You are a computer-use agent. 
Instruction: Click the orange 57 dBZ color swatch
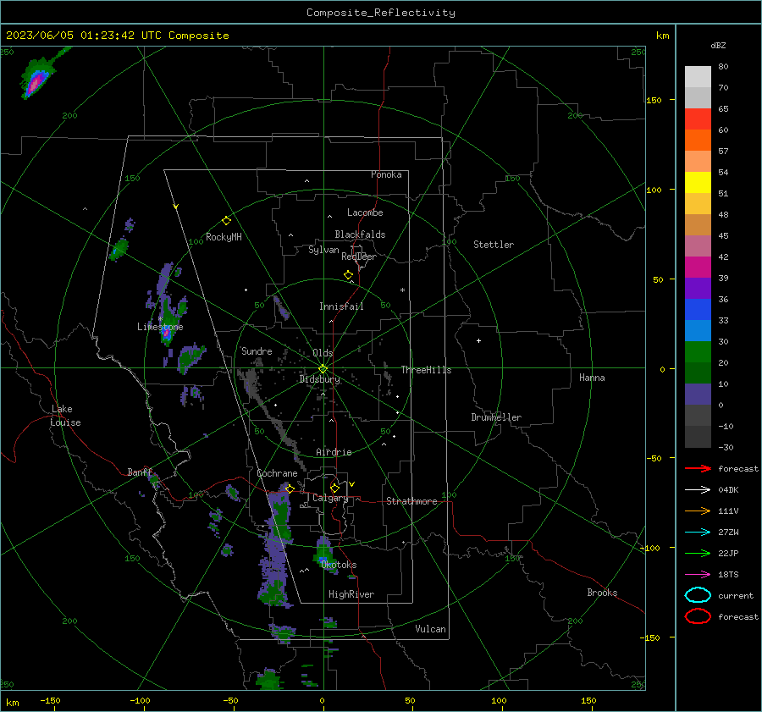698,140
